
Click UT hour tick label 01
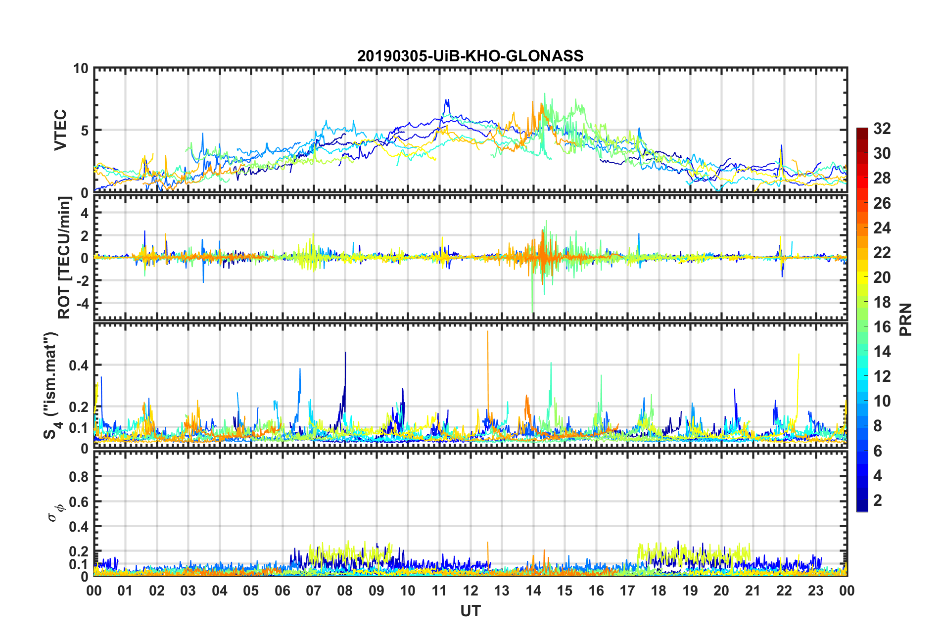125,591
